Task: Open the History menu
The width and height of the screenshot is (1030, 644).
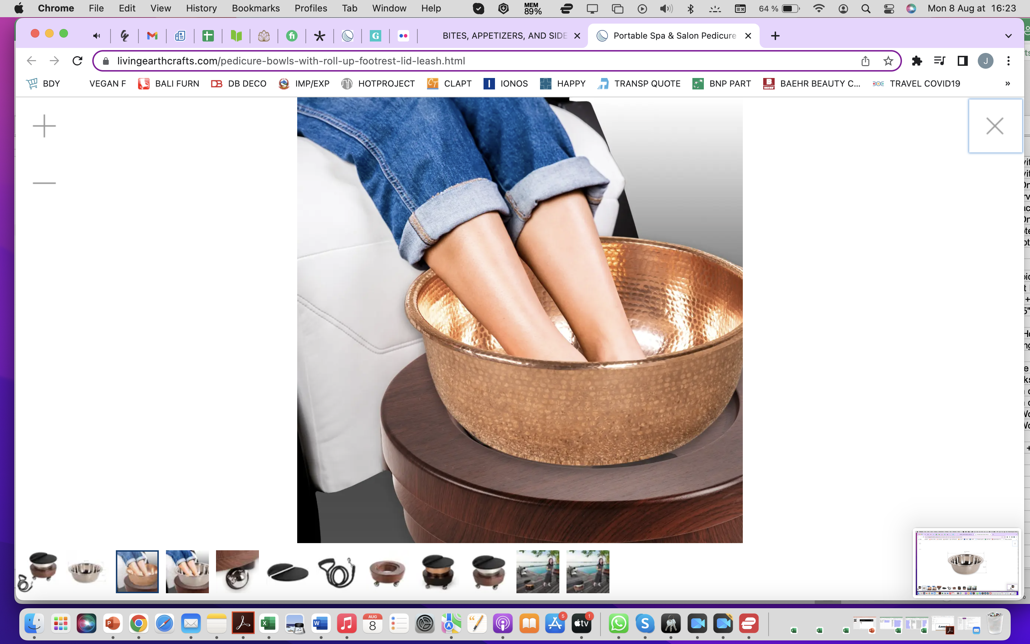Action: [x=201, y=9]
